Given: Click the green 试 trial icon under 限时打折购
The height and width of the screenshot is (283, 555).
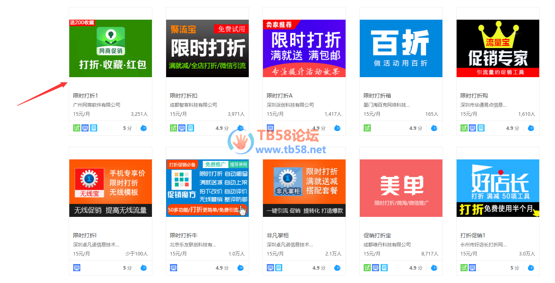Looking at the screenshot, I should 464,128.
